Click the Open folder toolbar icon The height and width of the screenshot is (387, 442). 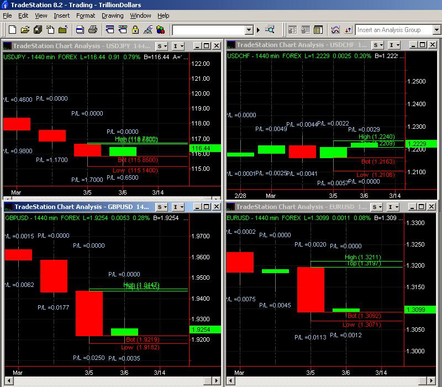pyautogui.click(x=25, y=29)
